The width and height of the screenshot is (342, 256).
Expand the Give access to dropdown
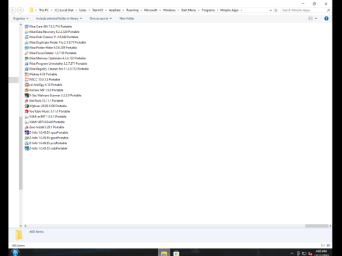101,18
